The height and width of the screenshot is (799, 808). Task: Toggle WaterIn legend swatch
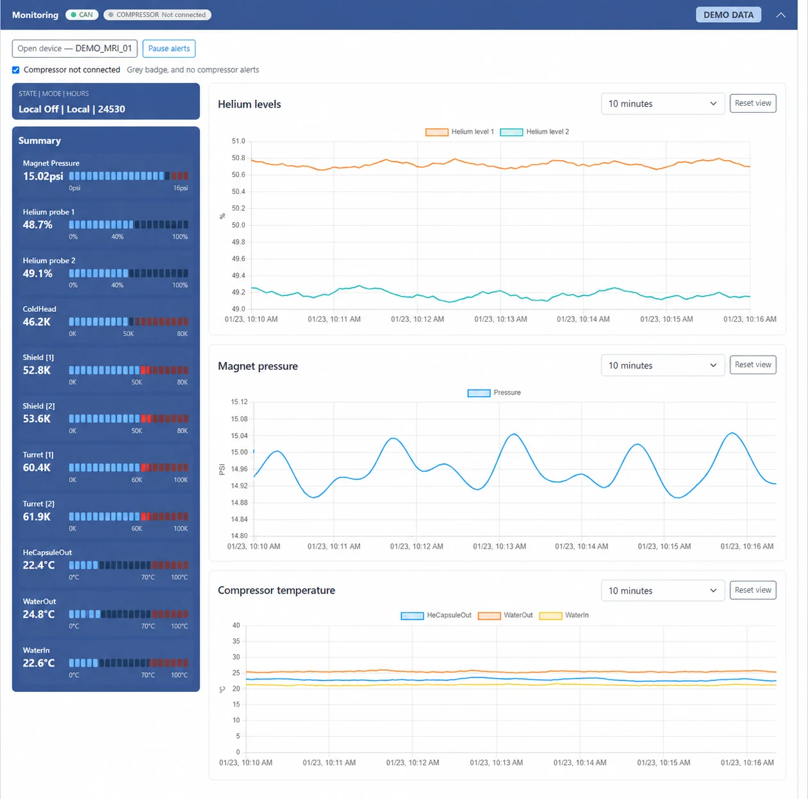coord(550,616)
